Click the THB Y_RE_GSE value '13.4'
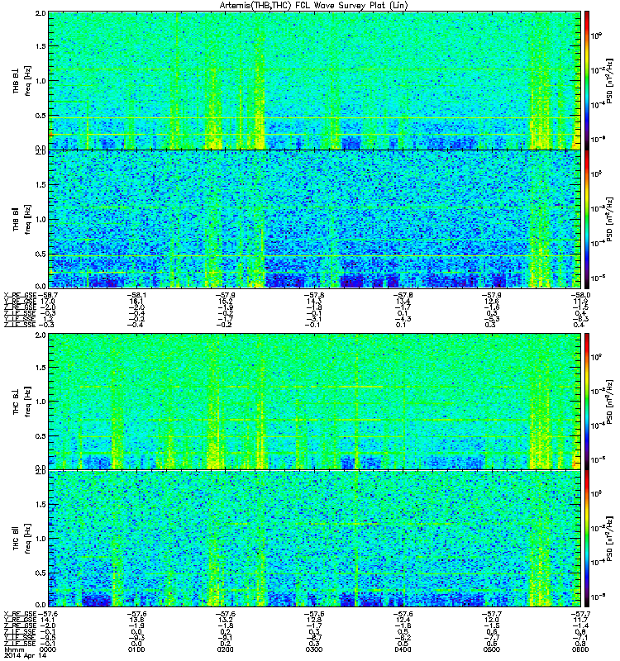 [x=403, y=301]
